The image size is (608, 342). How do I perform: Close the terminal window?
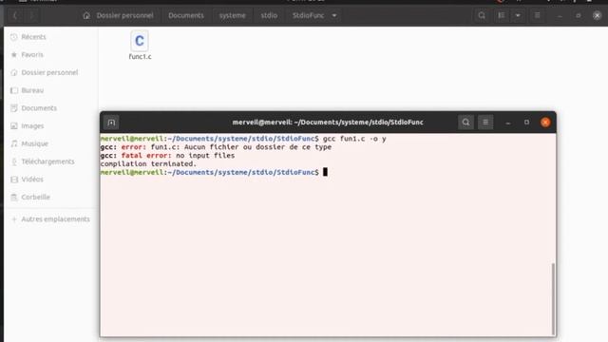pos(545,123)
